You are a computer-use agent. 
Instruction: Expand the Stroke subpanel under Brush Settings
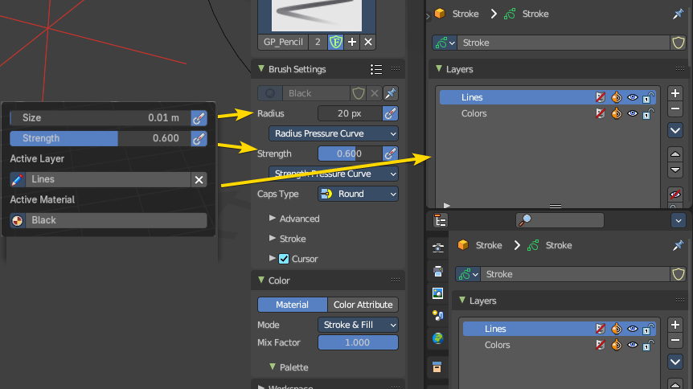[273, 239]
